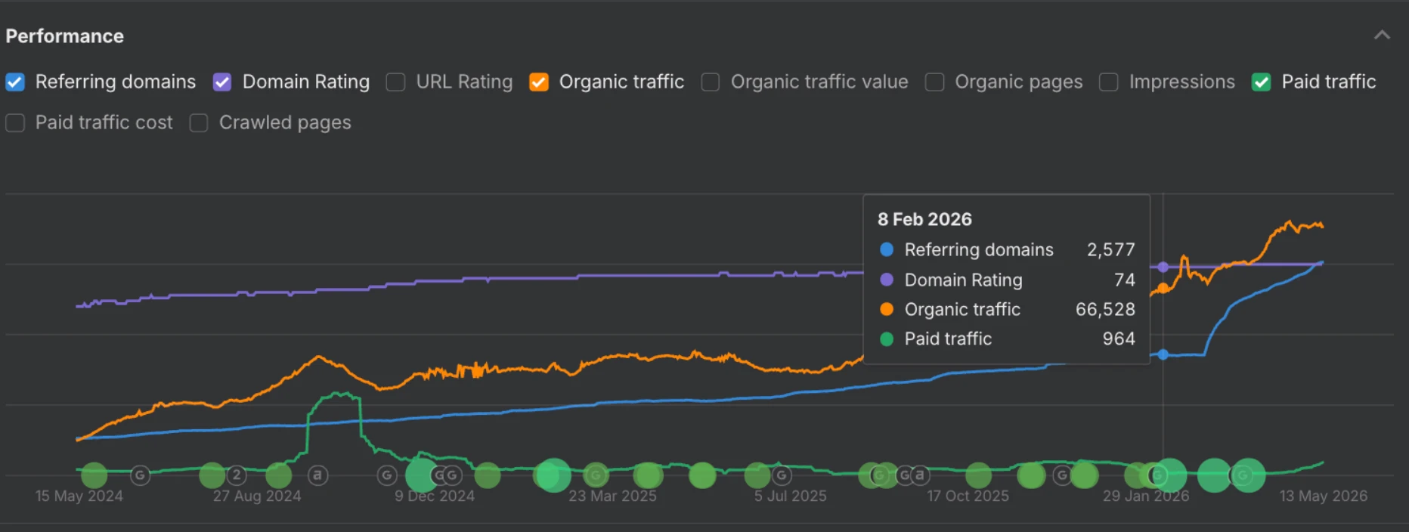This screenshot has height=532, width=1409.
Task: Select the green circle above 17 Oct 2025 label
Action: (979, 475)
